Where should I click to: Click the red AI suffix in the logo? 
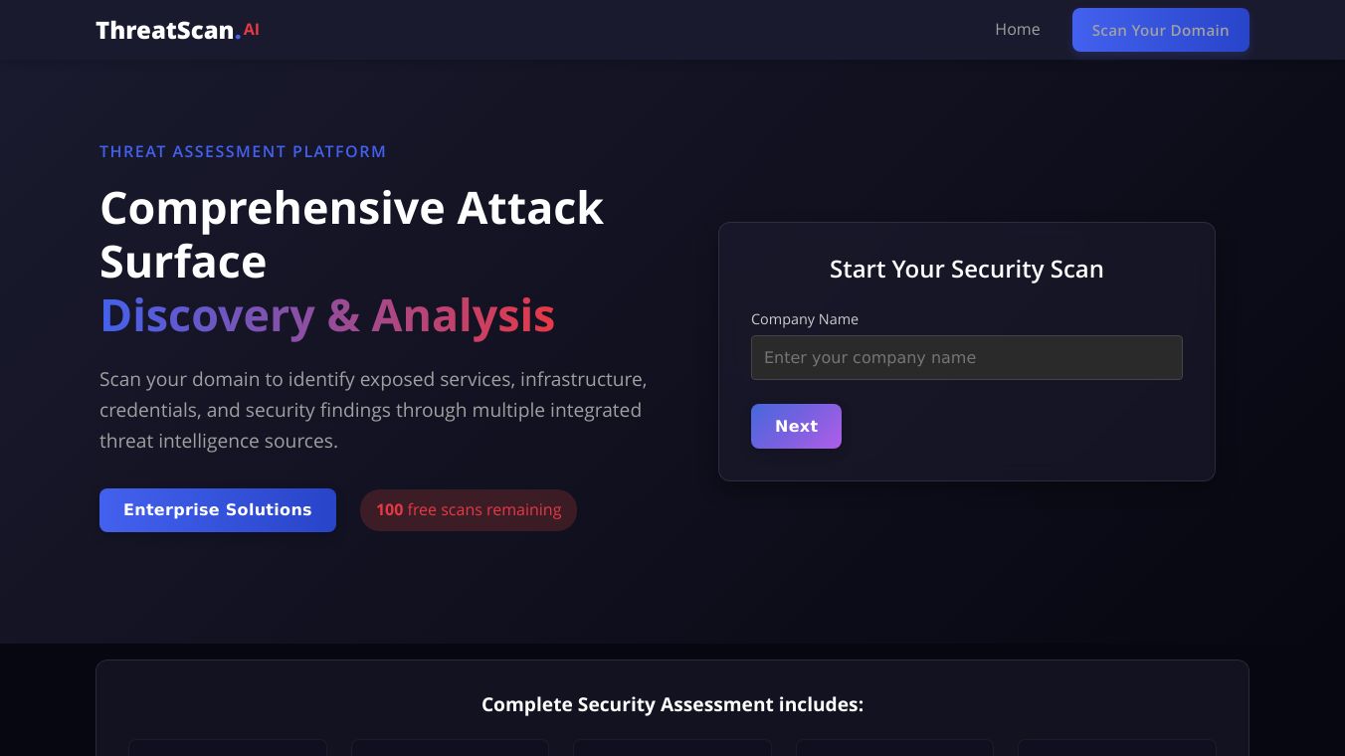[x=251, y=30]
